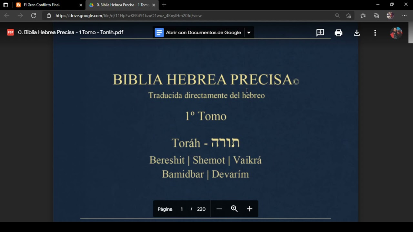This screenshot has height=232, width=413.
Task: Click the Página label
Action: [x=165, y=209]
